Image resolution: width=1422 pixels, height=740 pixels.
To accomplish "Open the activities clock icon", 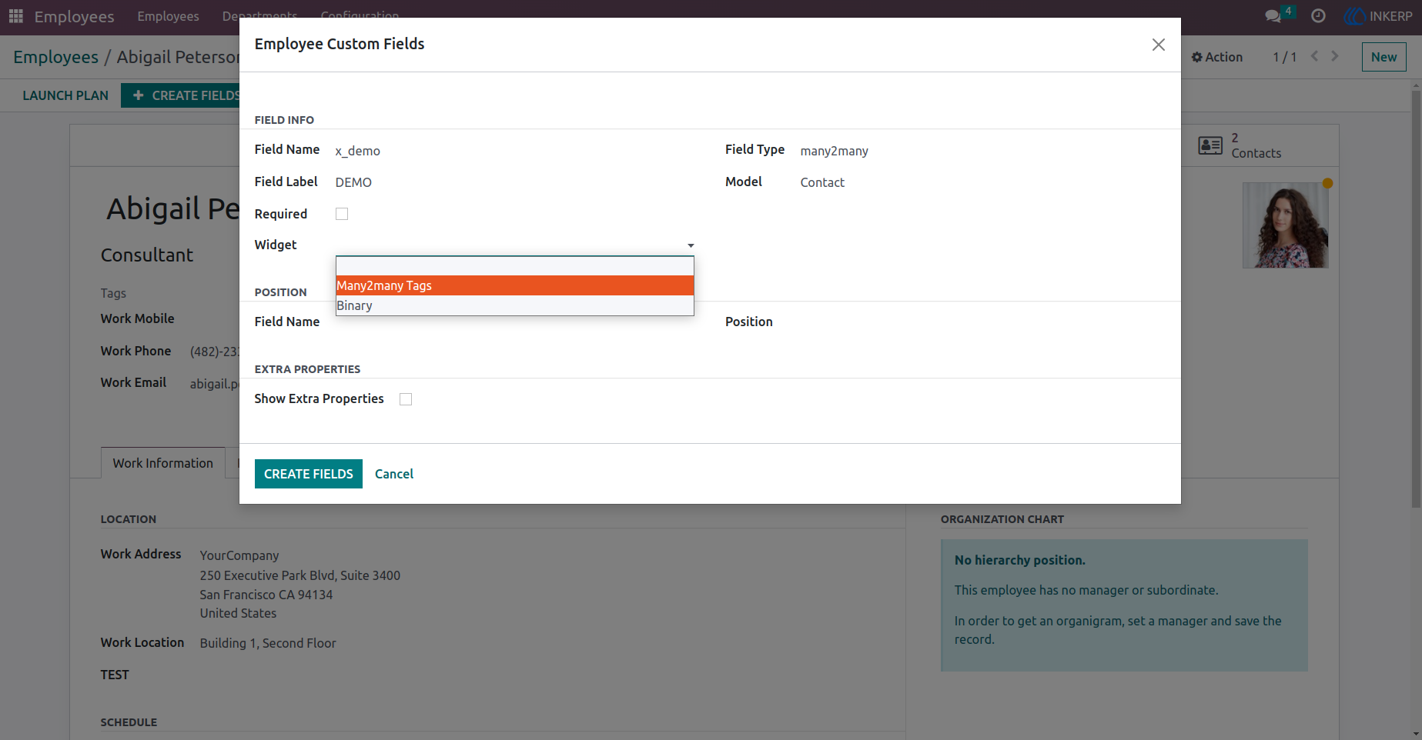I will click(1318, 16).
